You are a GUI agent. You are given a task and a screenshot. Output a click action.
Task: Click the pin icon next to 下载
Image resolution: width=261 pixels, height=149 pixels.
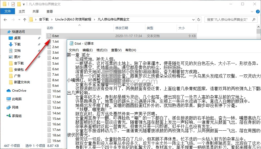tap(39, 44)
